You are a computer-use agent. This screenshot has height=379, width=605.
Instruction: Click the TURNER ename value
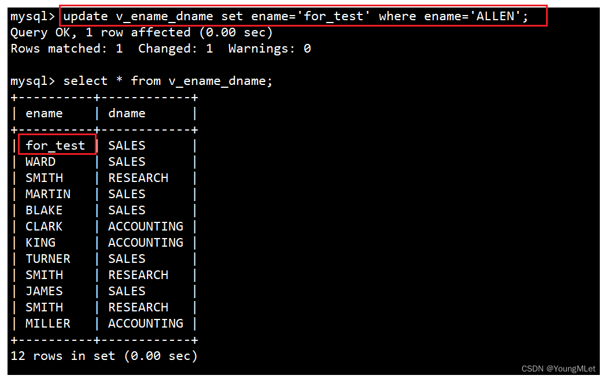pos(48,259)
